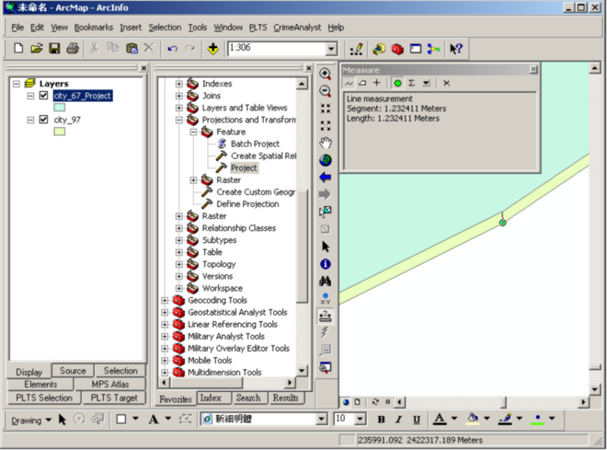The width and height of the screenshot is (607, 450).
Task: Uncheck the city_67_Project layer checkbox
Action: click(43, 95)
